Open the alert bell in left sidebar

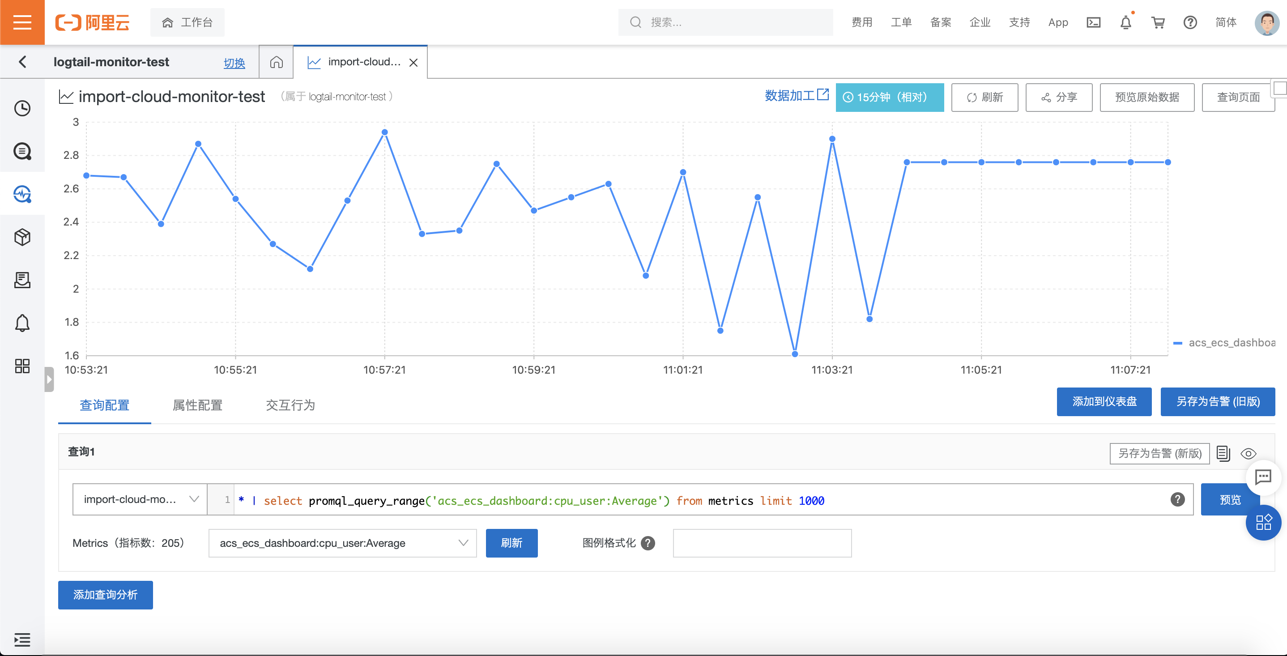click(22, 323)
